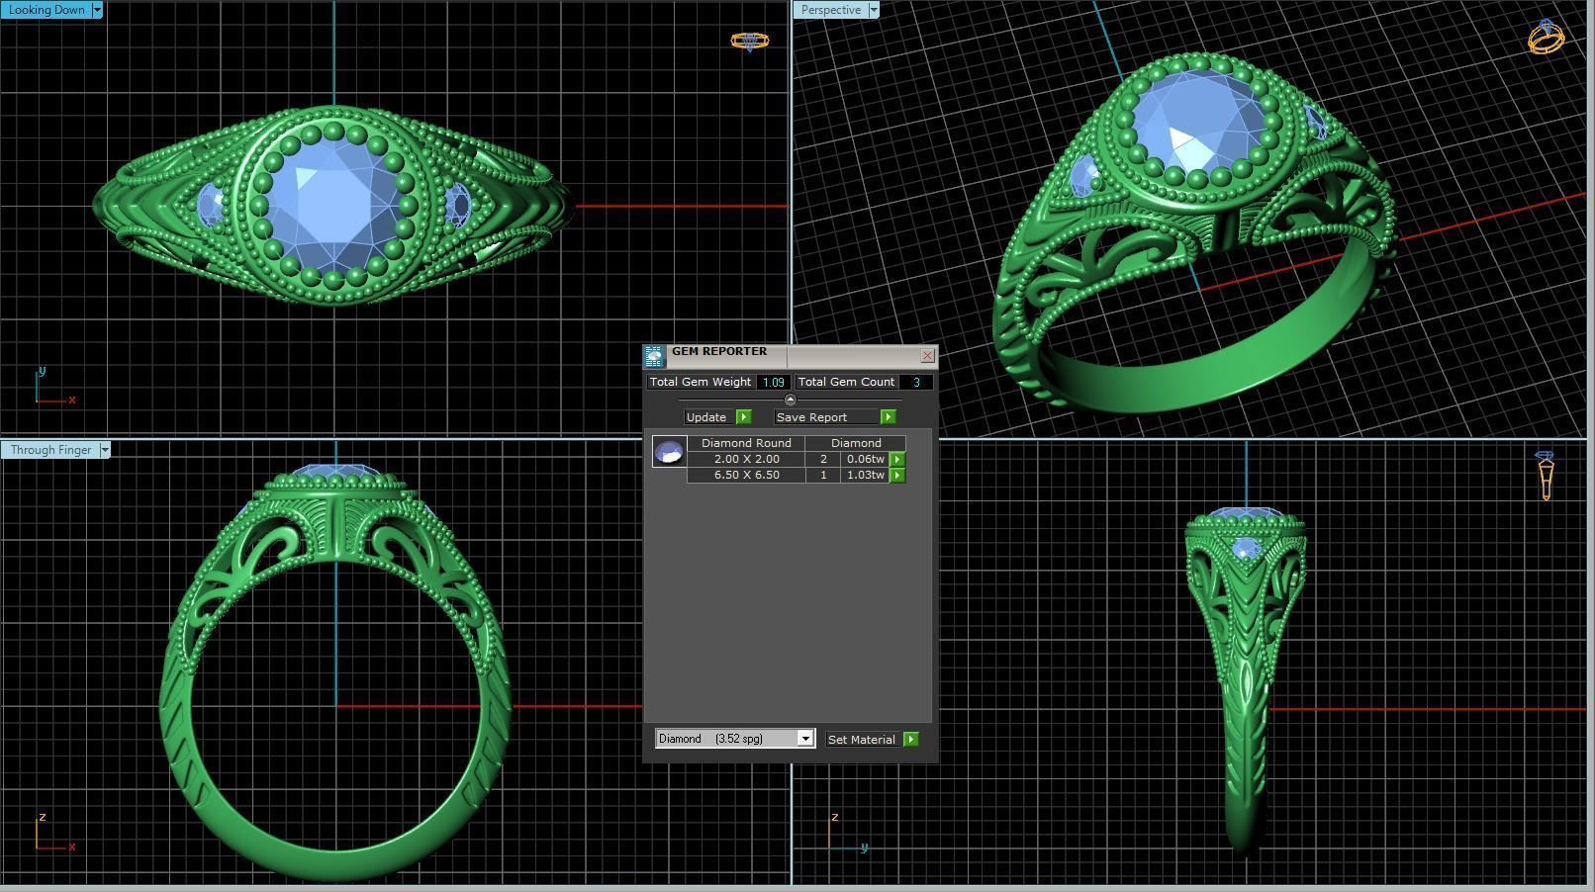
Task: Close the Gem Reporter panel
Action: click(x=927, y=356)
